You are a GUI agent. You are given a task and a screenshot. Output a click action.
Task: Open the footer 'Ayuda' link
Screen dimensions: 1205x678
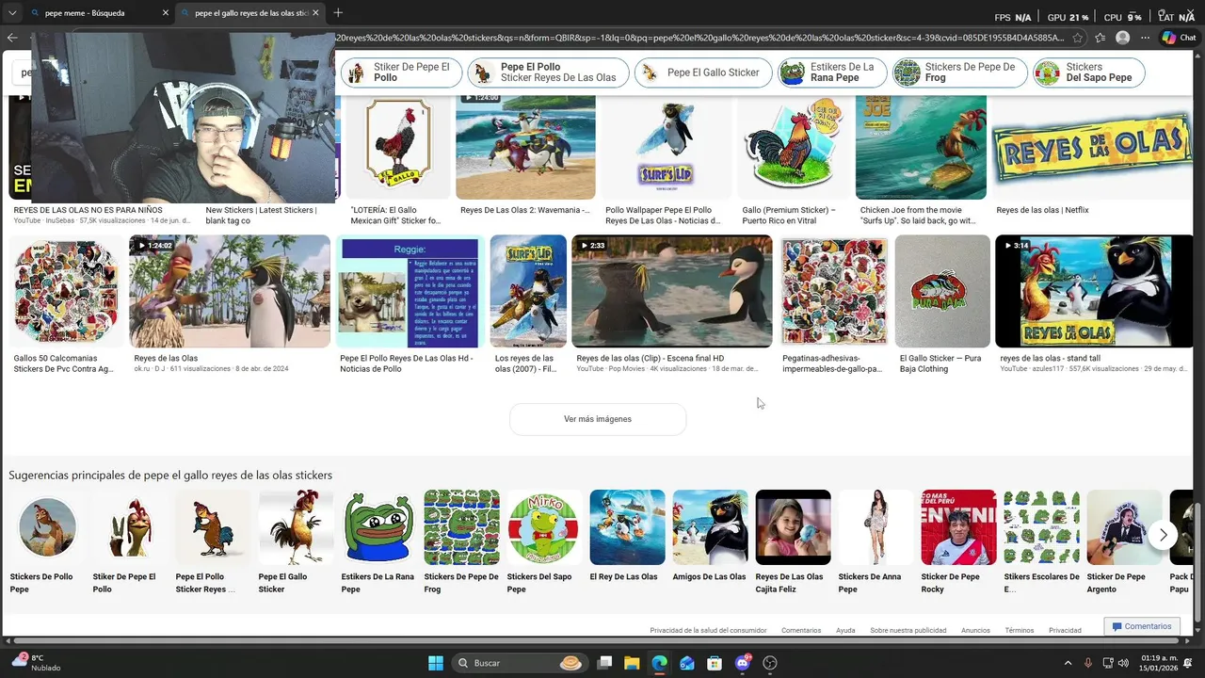[x=845, y=630]
